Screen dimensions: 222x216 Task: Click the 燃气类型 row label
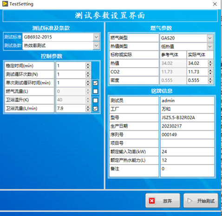click(x=134, y=38)
